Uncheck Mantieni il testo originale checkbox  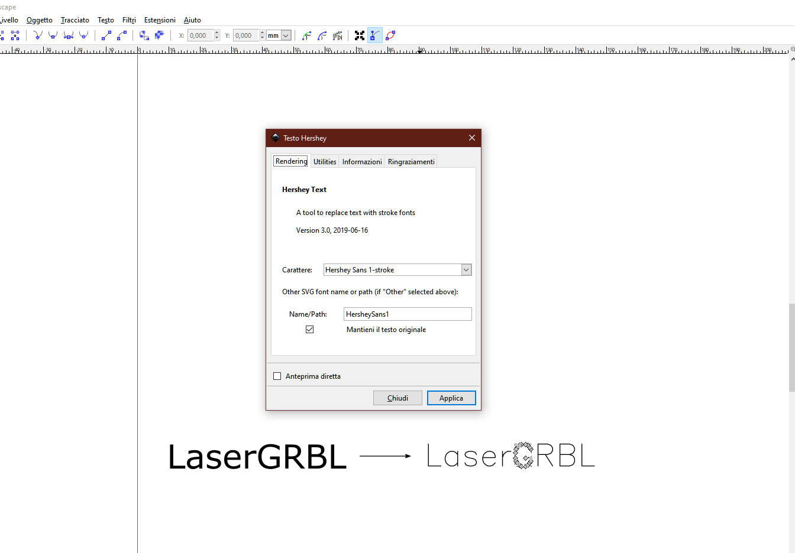tap(309, 330)
